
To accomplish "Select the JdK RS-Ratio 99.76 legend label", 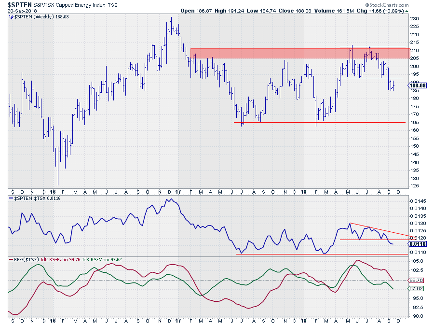I will coord(59,259).
